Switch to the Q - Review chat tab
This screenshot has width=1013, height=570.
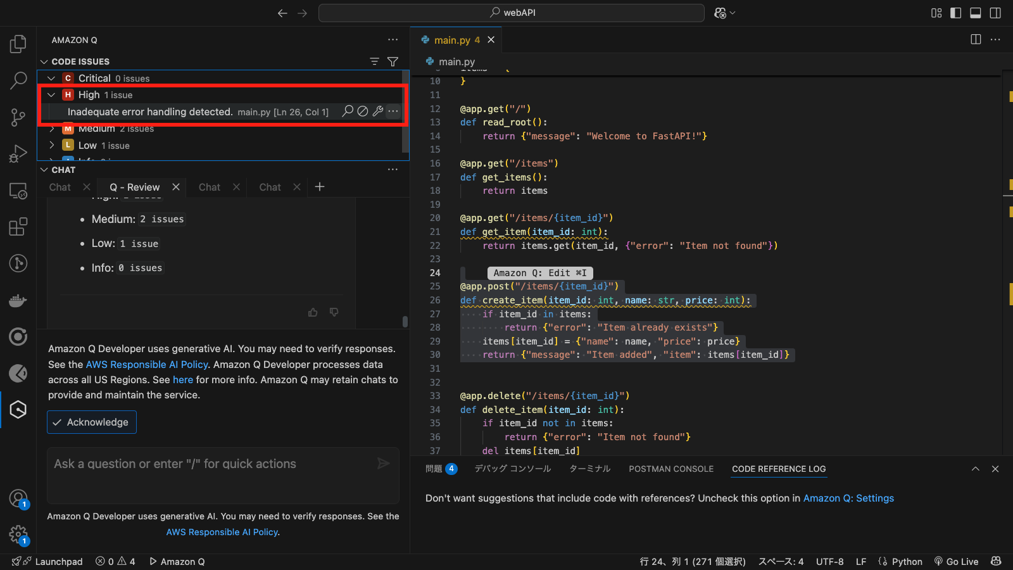pyautogui.click(x=134, y=187)
